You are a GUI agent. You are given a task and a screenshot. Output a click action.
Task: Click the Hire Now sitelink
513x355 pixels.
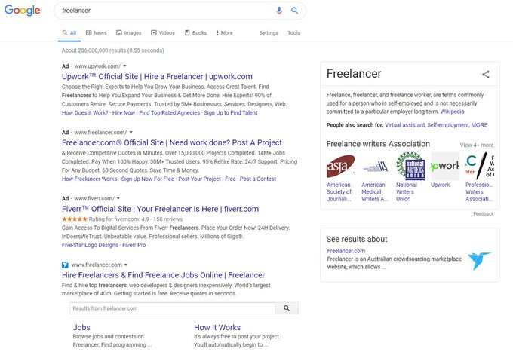click(124, 113)
